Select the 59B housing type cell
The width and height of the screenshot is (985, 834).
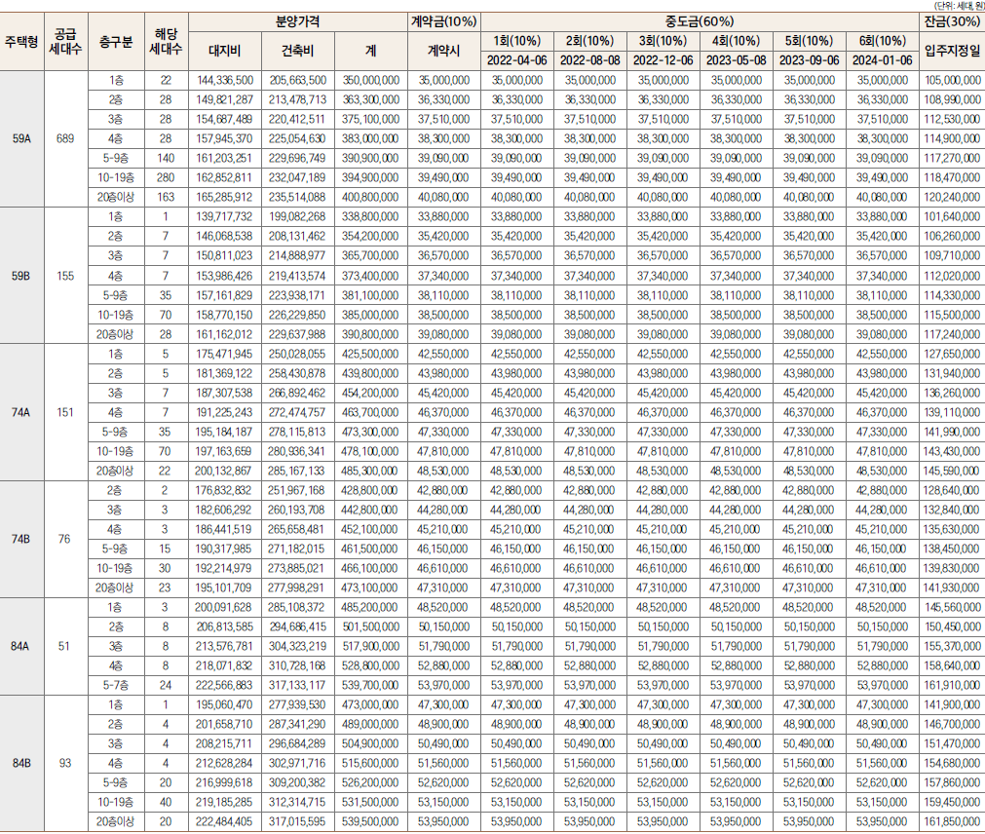(21, 276)
